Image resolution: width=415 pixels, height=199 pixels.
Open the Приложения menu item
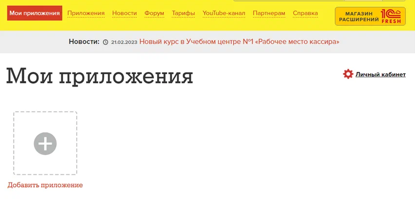click(x=86, y=13)
